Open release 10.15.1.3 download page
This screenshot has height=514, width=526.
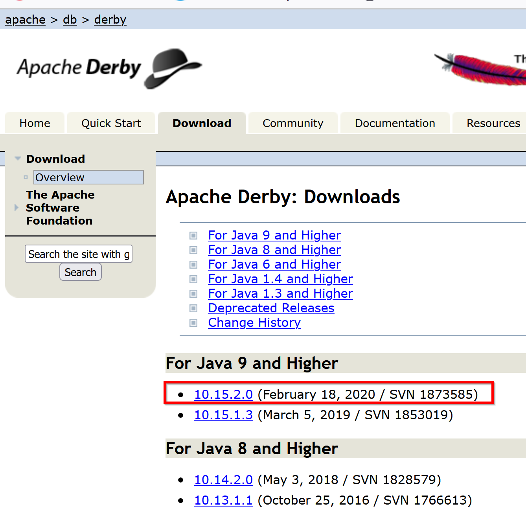pos(223,415)
